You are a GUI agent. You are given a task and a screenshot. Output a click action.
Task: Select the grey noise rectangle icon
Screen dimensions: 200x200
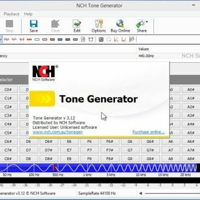(x=75, y=40)
